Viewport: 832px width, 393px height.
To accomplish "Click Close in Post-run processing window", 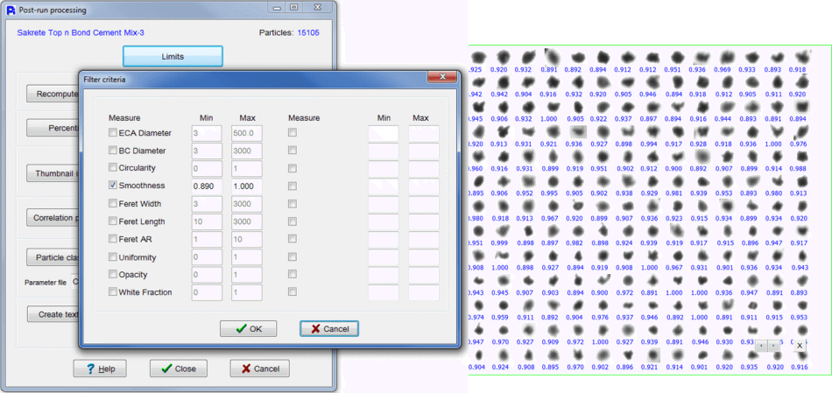I will click(x=179, y=368).
